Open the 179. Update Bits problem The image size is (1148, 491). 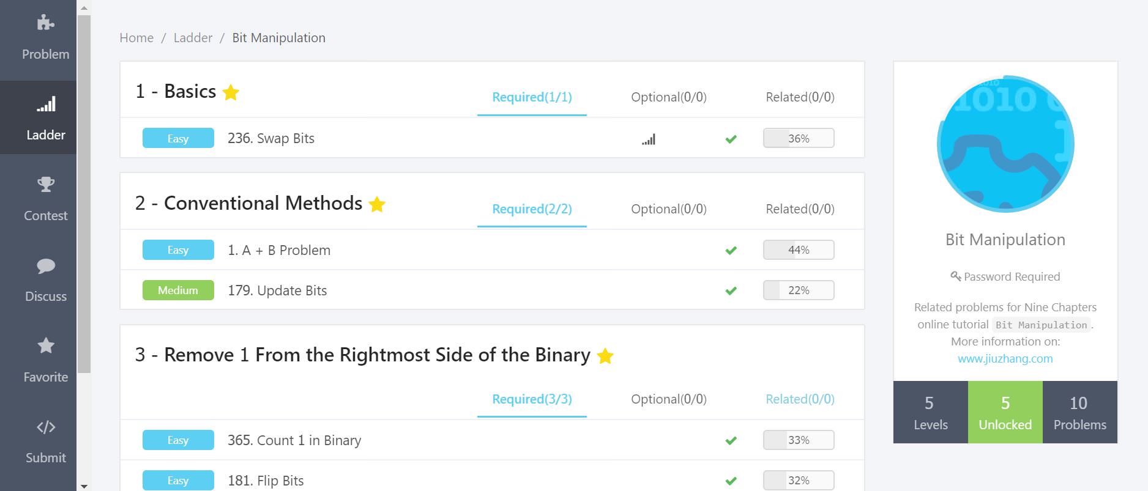[x=277, y=290]
